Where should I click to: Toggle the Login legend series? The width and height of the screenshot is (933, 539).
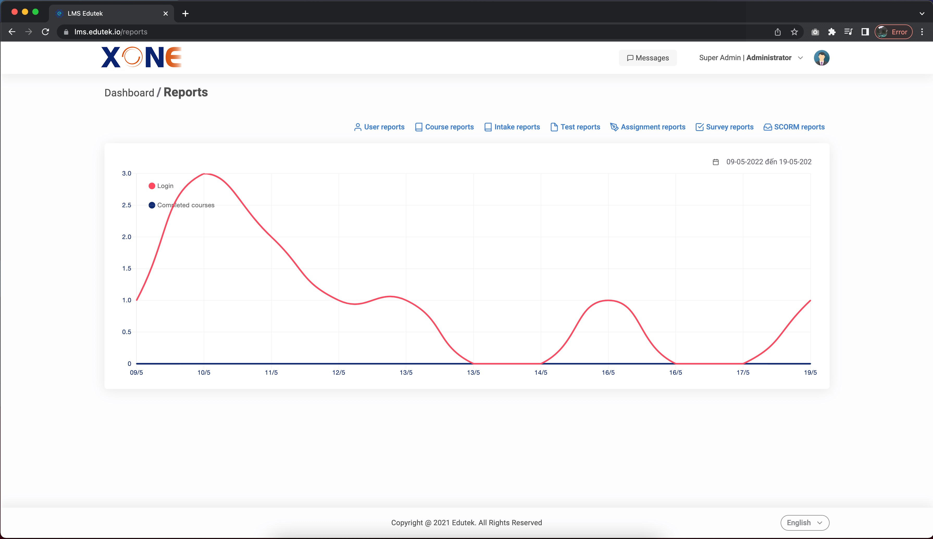(x=161, y=186)
